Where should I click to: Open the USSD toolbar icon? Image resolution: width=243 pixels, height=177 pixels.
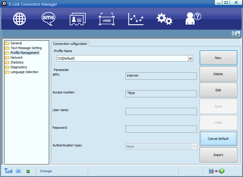(x=107, y=19)
